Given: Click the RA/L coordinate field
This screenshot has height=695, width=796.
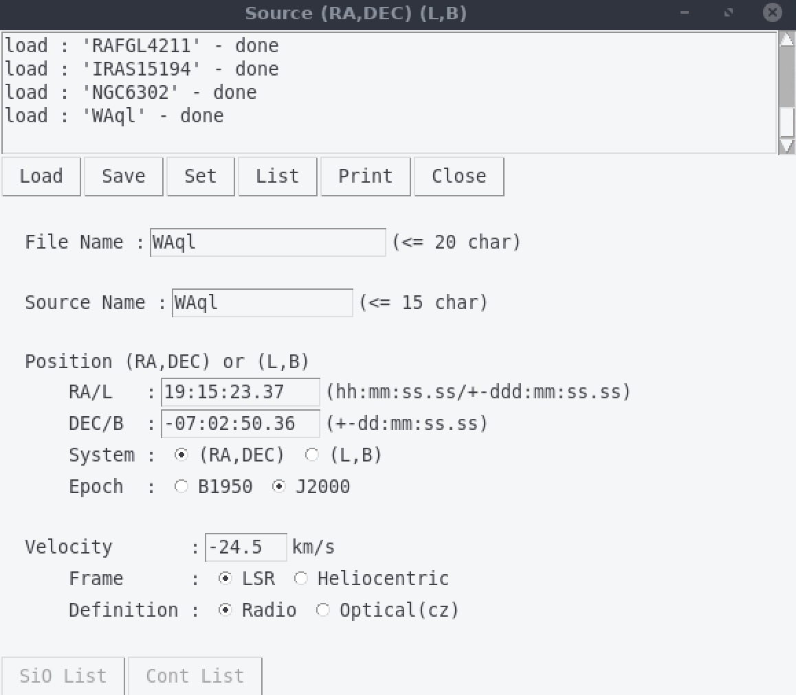Looking at the screenshot, I should point(240,392).
